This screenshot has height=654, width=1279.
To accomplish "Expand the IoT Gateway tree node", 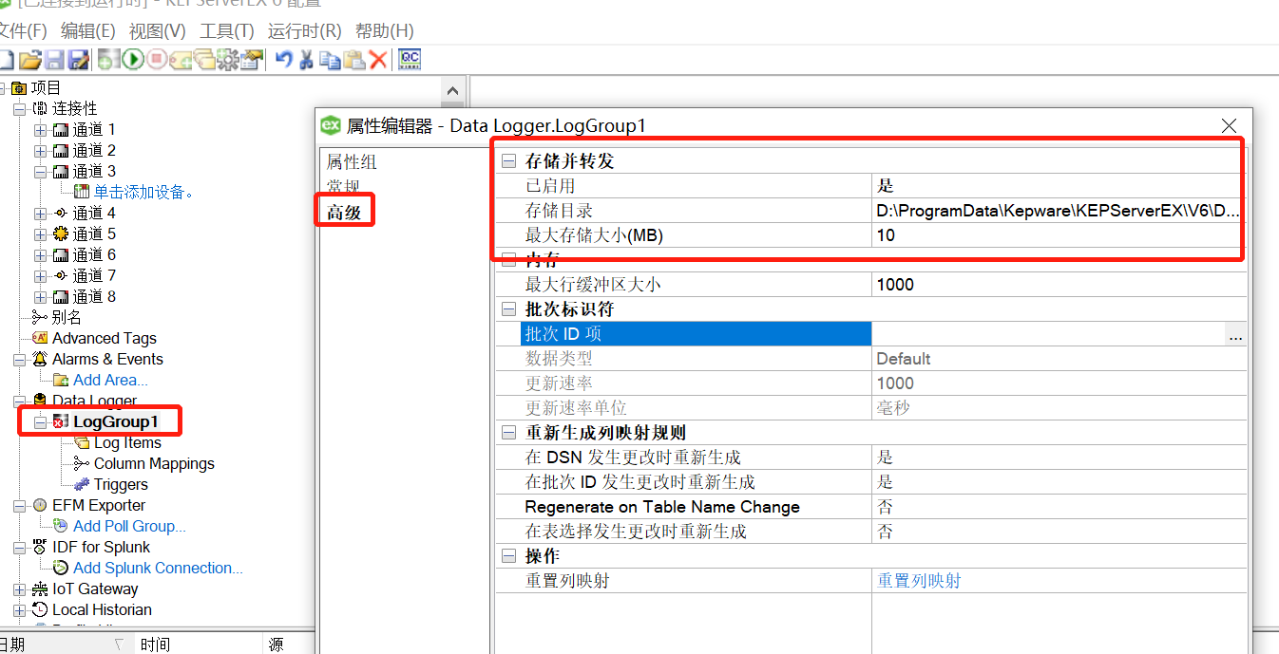I will (19, 589).
